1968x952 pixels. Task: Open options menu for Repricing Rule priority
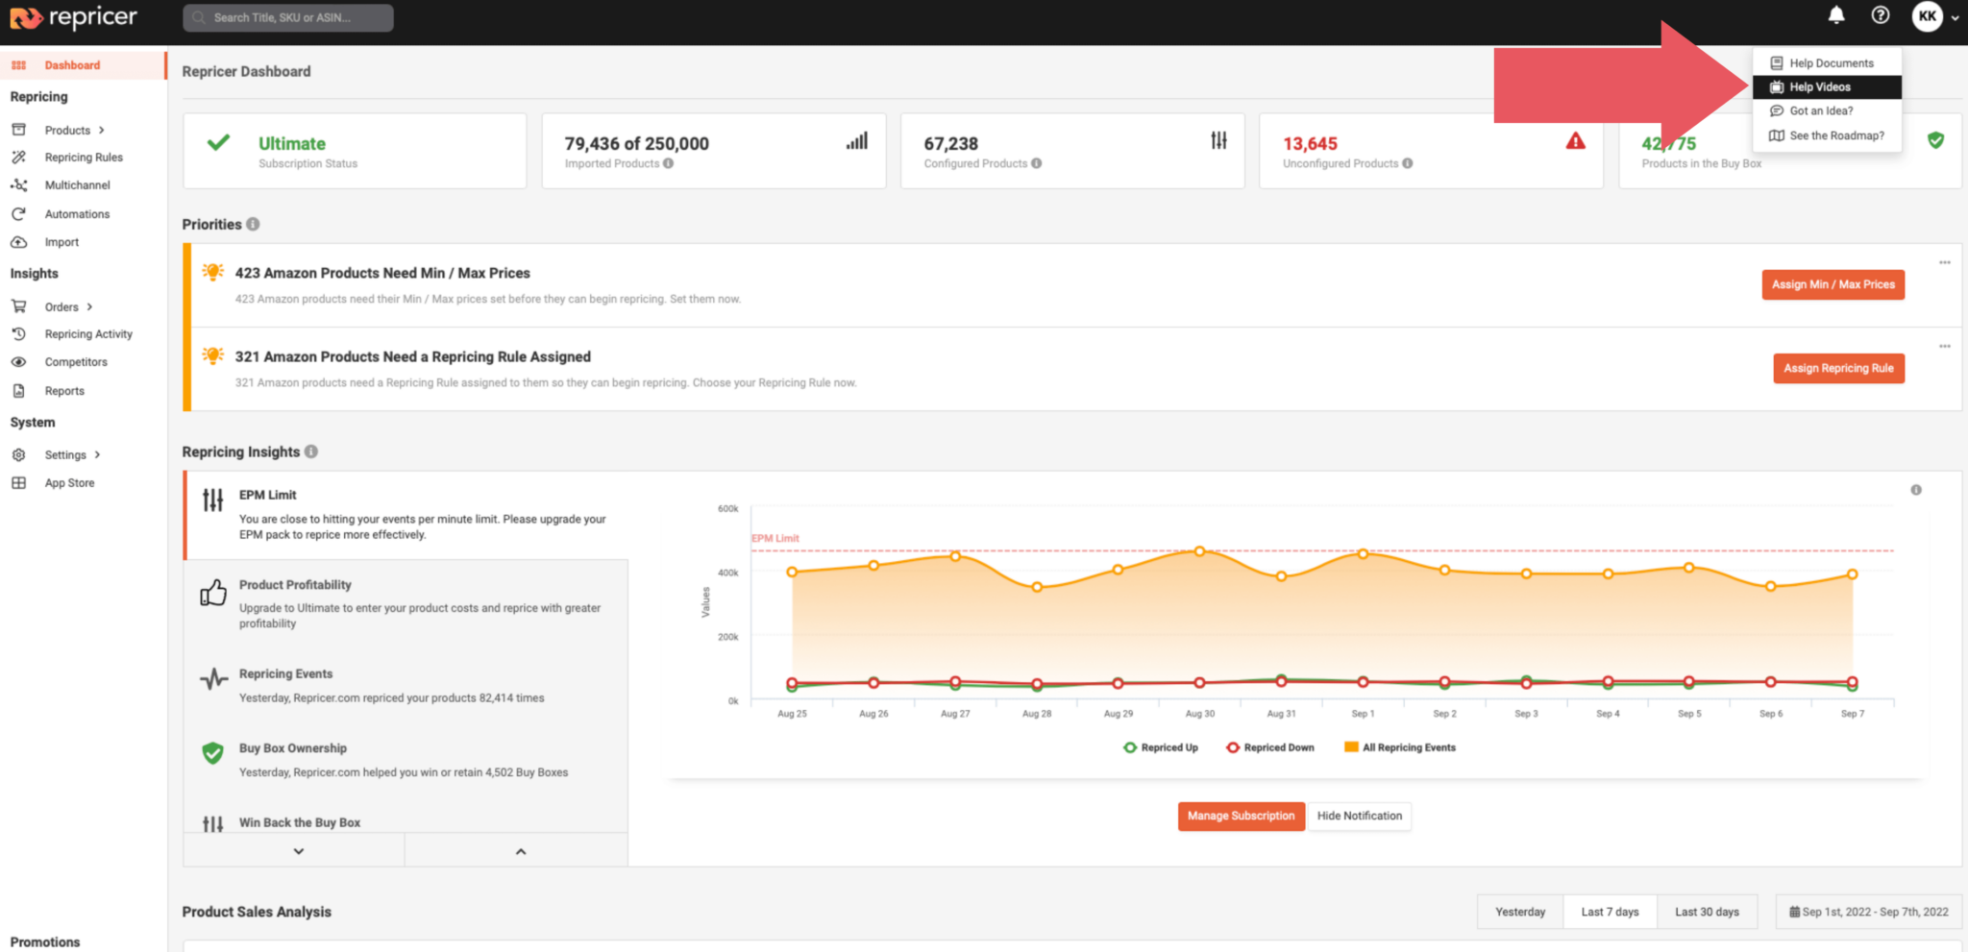point(1945,346)
